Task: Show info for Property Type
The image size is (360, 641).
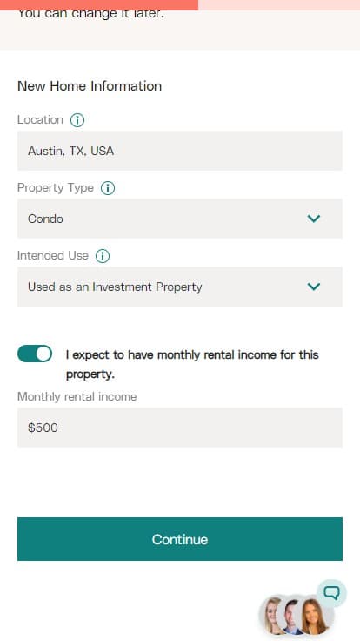Action: click(x=108, y=188)
